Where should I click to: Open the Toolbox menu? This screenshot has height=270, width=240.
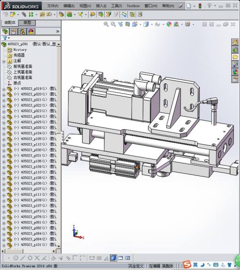[133, 6]
